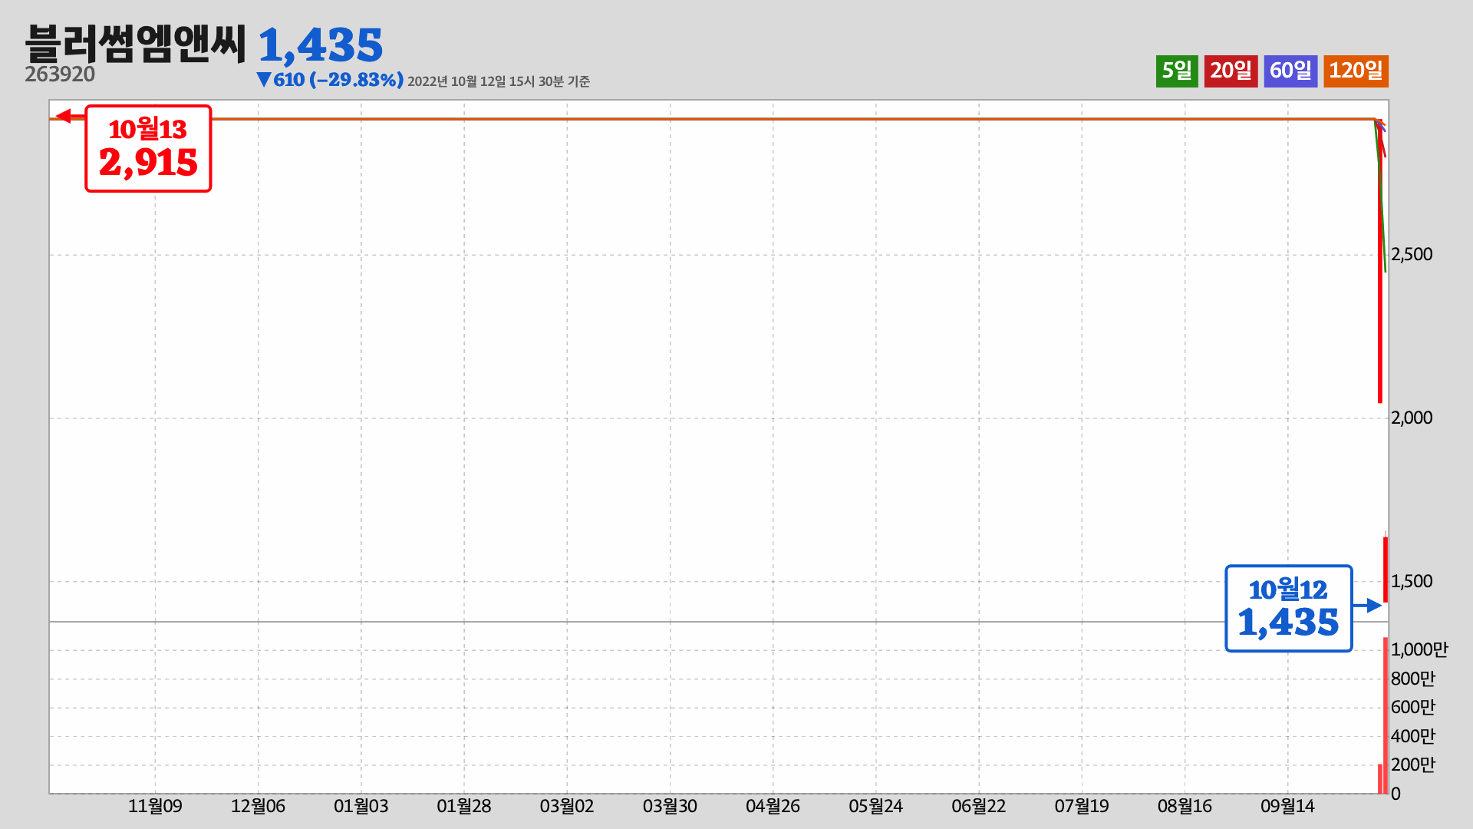Click the stock code 263920
This screenshot has height=829, width=1473.
[x=60, y=74]
